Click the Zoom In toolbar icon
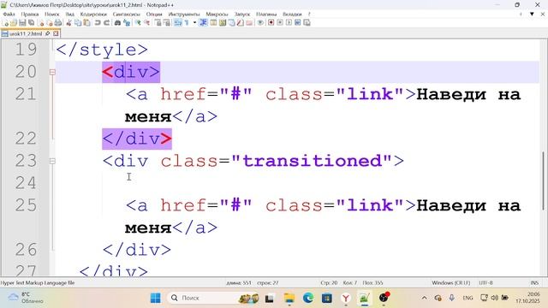This screenshot has width=548, height=308. [138, 23]
